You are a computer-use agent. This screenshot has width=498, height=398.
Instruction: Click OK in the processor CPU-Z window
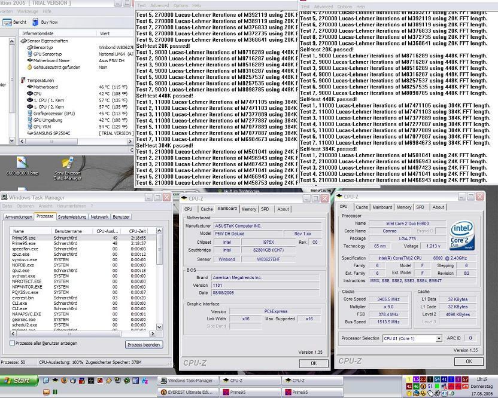(469, 362)
